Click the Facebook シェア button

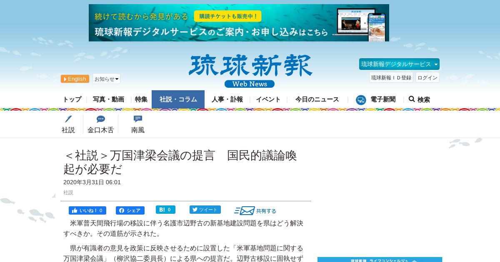tap(130, 210)
